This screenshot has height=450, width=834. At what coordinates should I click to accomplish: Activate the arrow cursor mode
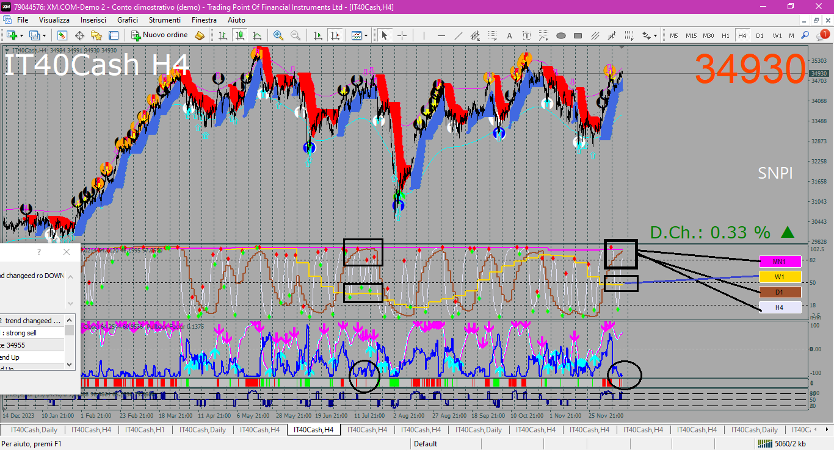(x=385, y=35)
